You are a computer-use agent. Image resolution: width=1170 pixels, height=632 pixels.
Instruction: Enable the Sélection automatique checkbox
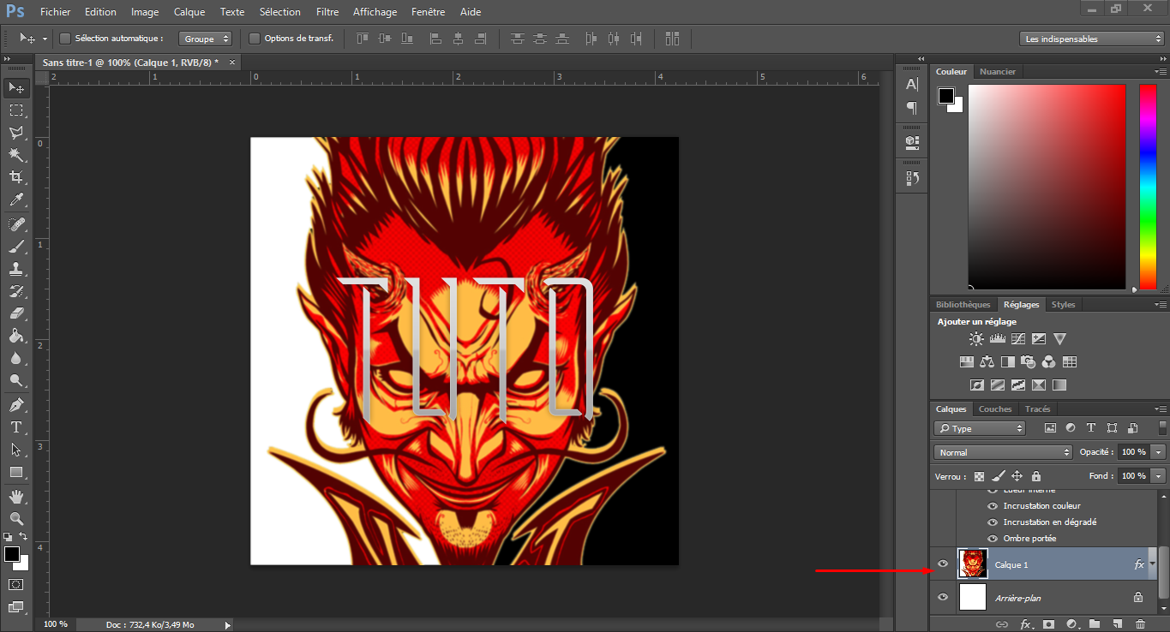(64, 39)
